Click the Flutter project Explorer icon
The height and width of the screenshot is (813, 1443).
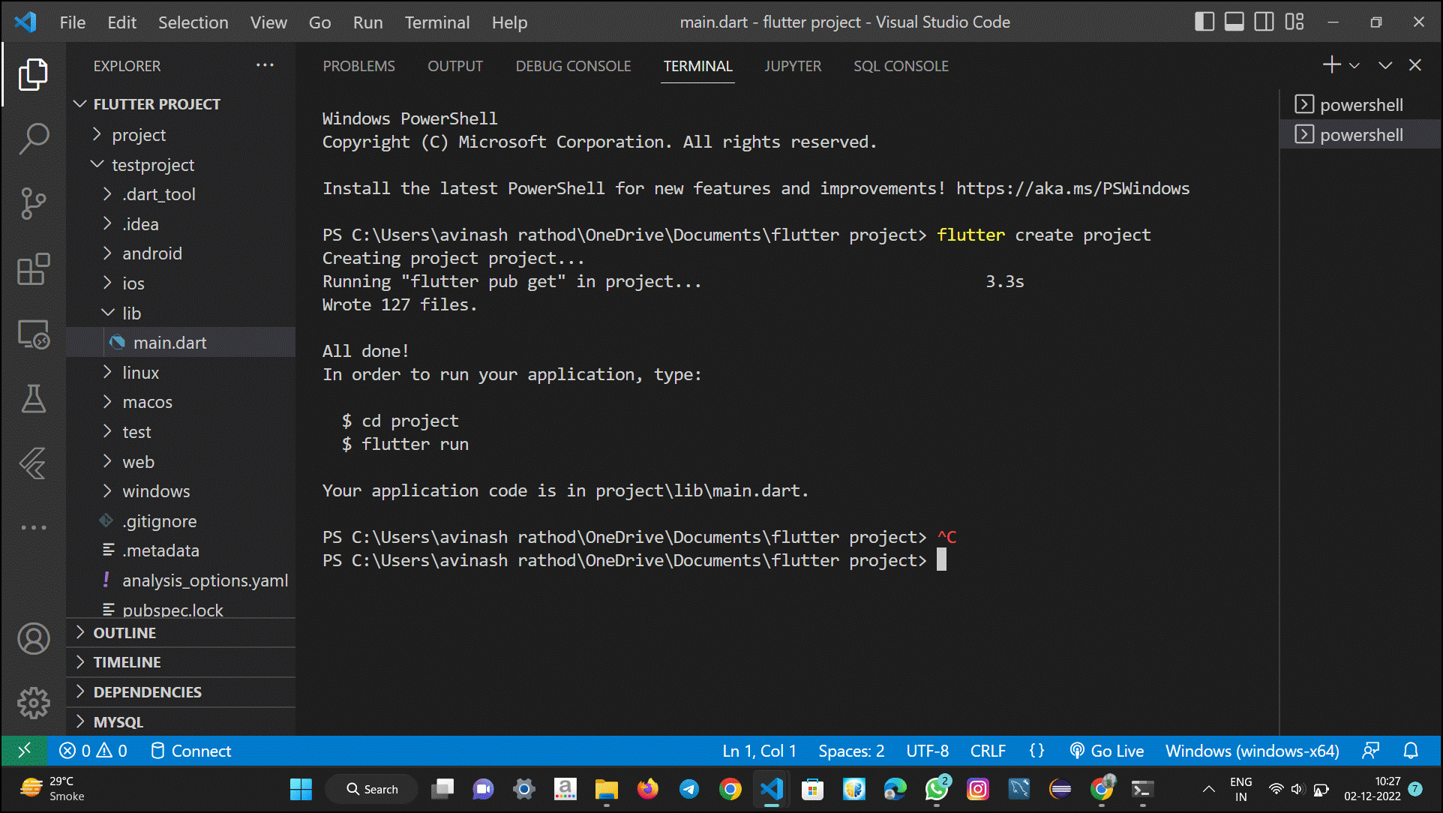[34, 76]
